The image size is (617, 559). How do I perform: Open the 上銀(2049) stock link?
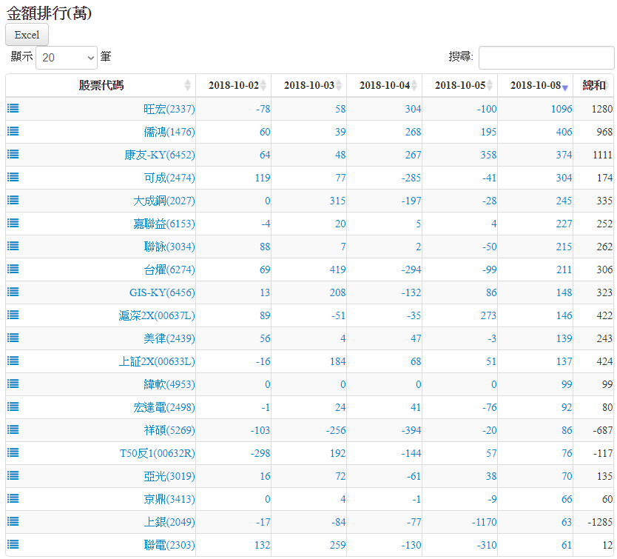point(169,522)
